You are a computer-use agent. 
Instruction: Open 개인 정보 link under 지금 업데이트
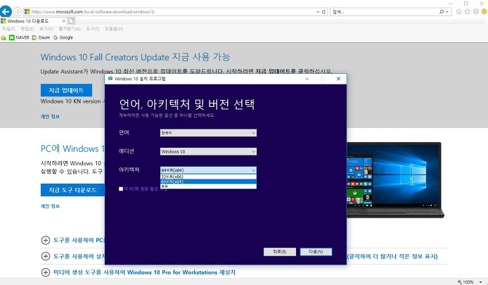point(50,117)
